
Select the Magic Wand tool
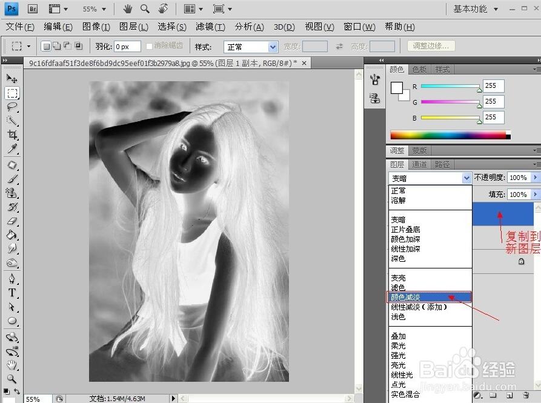(x=12, y=121)
